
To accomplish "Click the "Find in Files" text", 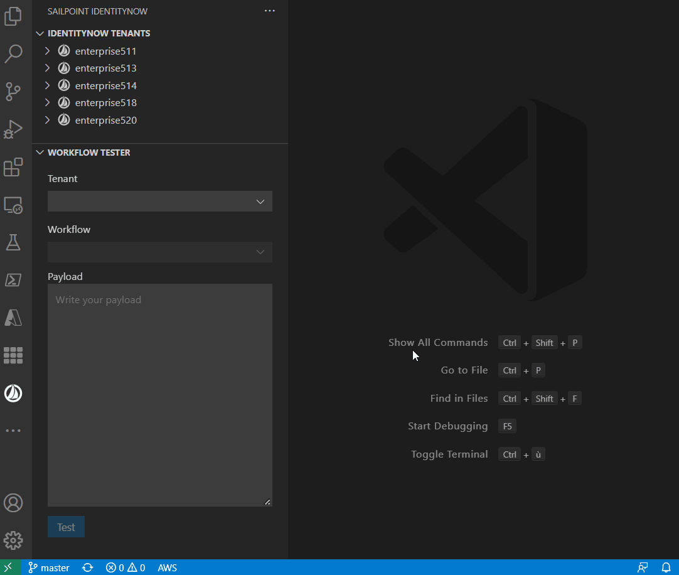I will [x=459, y=398].
